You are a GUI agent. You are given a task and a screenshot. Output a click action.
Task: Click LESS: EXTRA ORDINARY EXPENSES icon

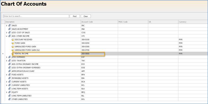pos(9,68)
